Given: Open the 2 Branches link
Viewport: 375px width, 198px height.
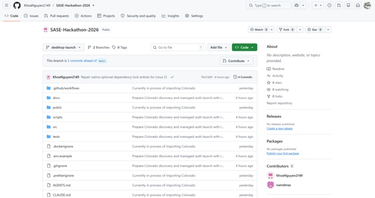Looking at the screenshot, I should click(99, 48).
